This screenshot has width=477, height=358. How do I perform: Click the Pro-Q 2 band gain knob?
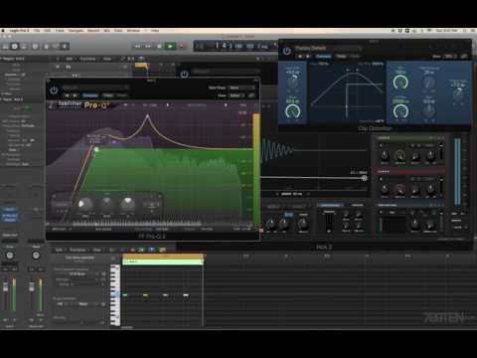106,204
